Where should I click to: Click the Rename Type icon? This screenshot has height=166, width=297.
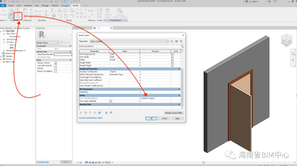tap(177, 41)
